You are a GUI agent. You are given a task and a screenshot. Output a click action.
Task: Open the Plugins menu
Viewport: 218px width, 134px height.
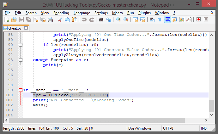click(144, 13)
